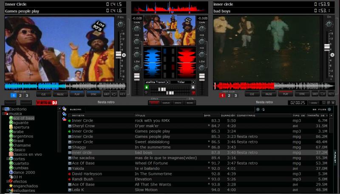Click the loop arrow icon on right deck

point(323,94)
